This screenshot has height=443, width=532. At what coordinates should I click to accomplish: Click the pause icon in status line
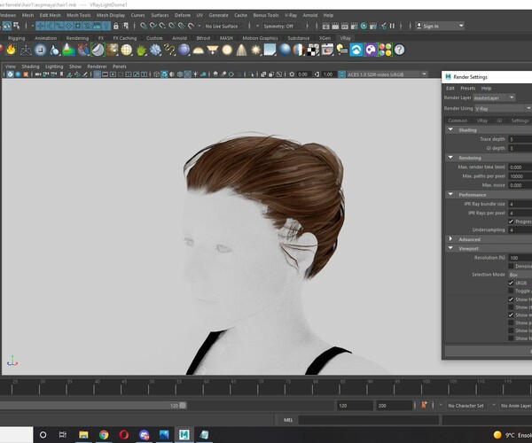392,26
